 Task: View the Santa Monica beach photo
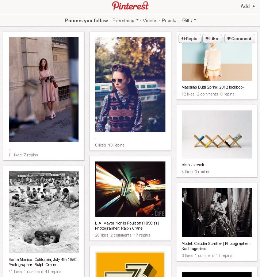tap(43, 212)
